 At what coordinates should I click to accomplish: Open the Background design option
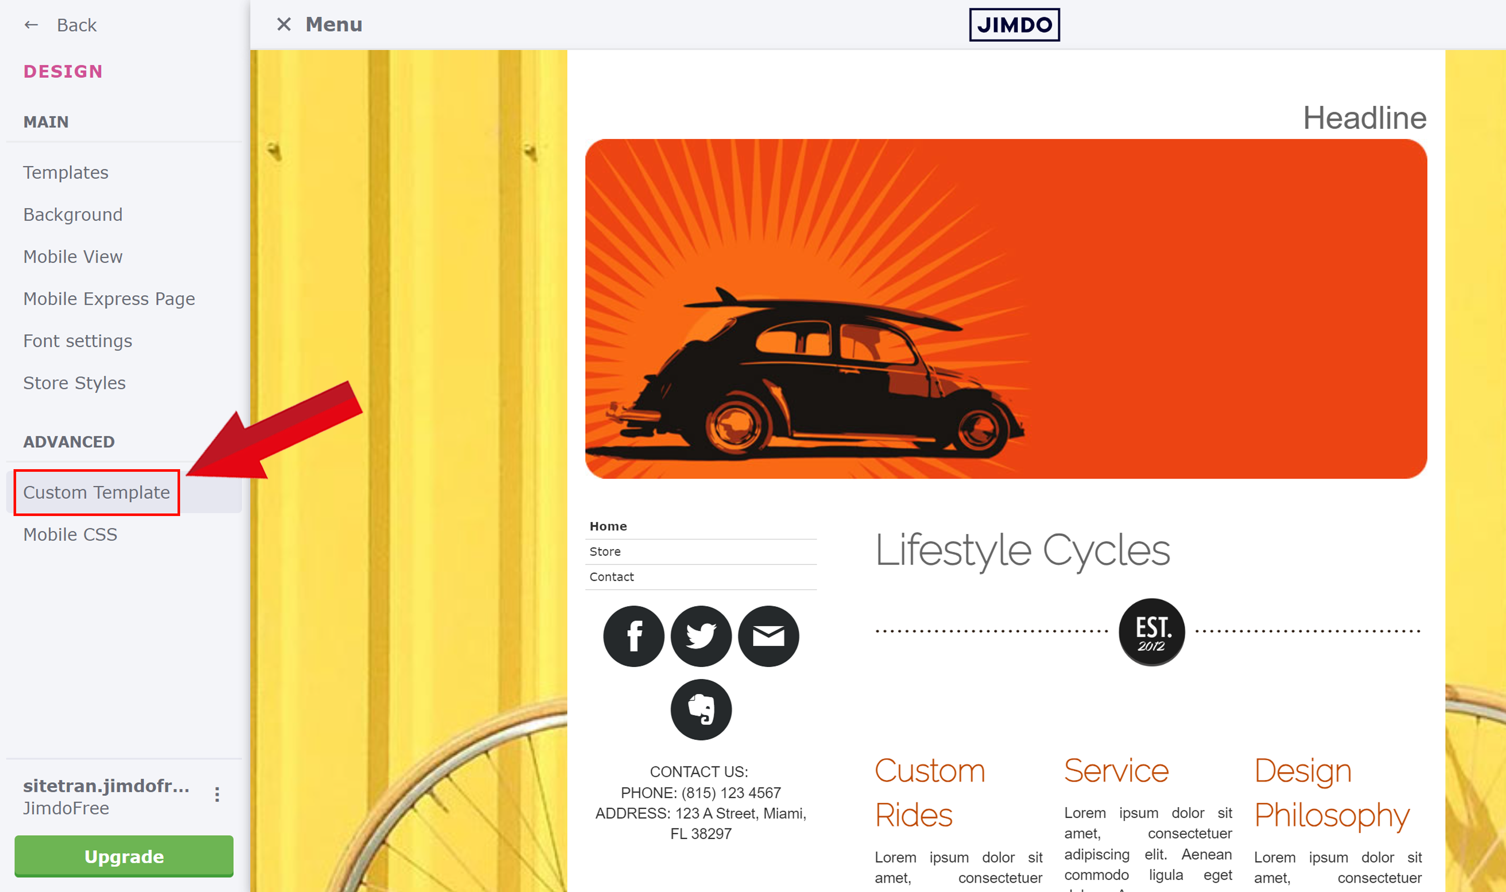72,215
